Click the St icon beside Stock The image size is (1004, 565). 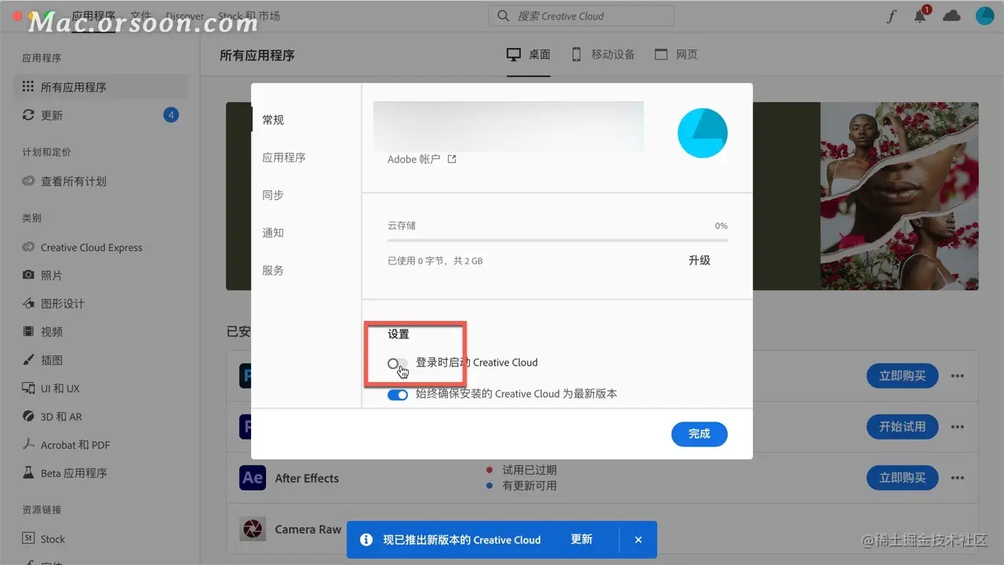point(28,539)
